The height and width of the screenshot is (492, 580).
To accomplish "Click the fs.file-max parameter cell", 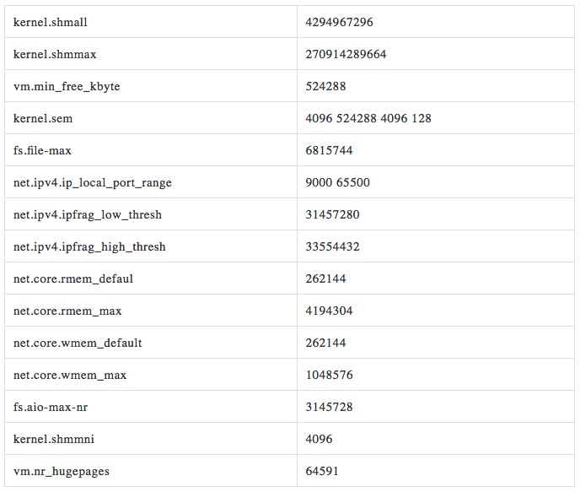I will point(47,150).
